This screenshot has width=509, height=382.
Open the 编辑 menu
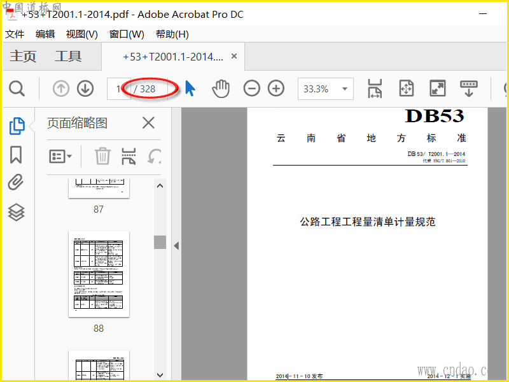point(45,34)
